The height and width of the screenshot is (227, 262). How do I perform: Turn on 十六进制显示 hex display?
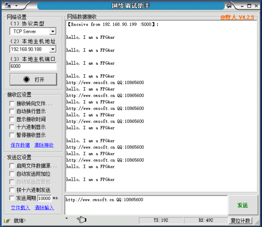click(x=12, y=126)
